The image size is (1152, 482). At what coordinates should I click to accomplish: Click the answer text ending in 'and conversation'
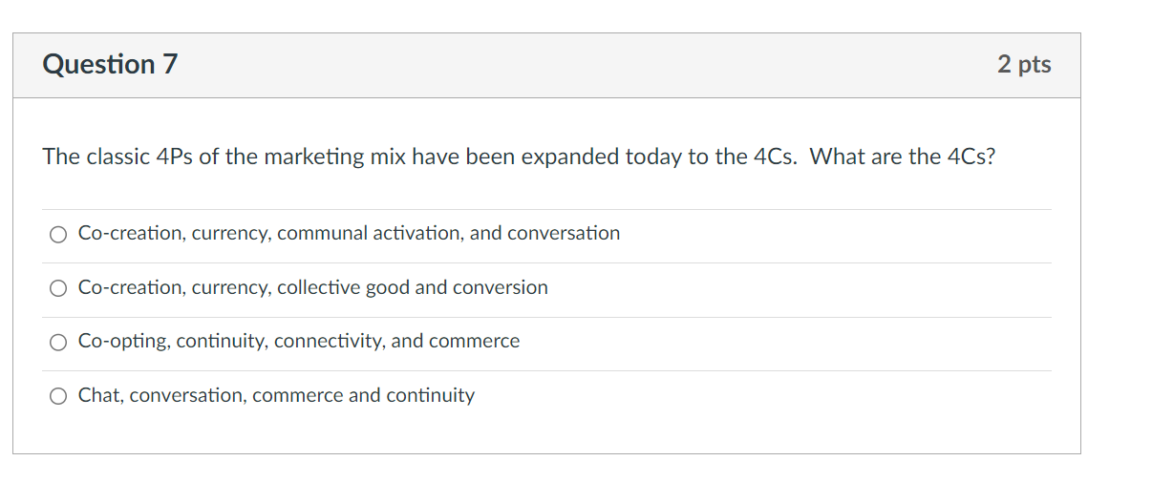[349, 233]
